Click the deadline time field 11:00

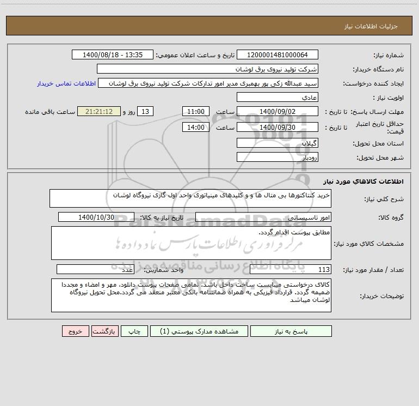point(195,111)
